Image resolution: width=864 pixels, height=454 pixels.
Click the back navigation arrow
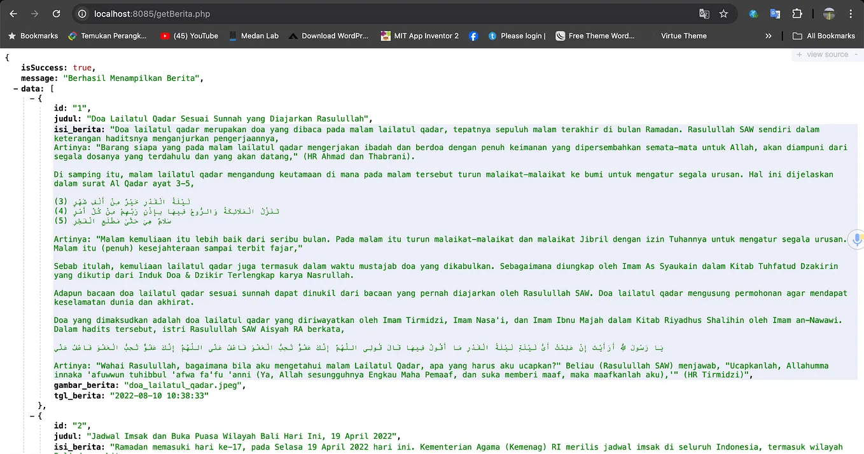[13, 13]
